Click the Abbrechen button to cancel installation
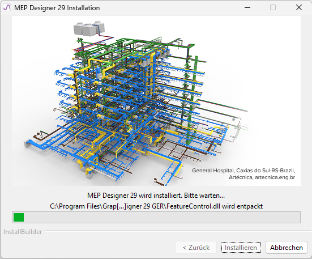The image size is (312, 259). tap(286, 248)
